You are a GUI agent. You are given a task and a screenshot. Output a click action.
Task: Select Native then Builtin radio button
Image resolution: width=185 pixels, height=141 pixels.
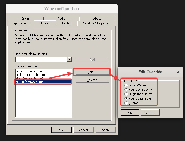tap(126, 99)
